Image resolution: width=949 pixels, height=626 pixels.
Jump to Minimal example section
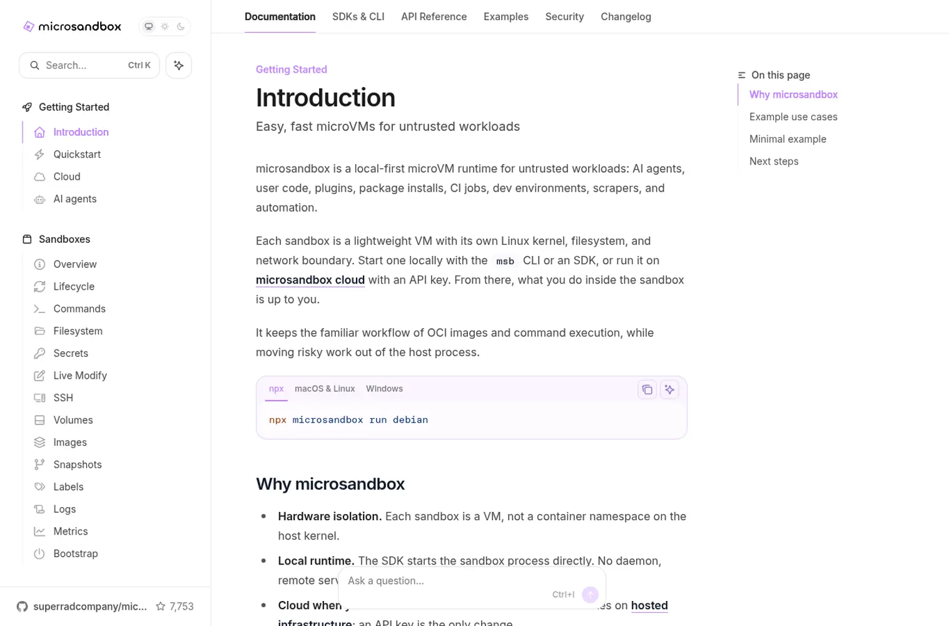point(788,139)
